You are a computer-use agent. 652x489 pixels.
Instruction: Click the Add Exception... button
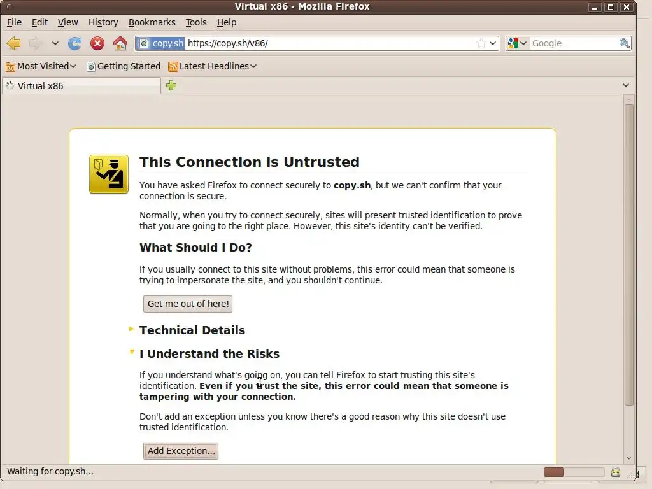coord(181,451)
